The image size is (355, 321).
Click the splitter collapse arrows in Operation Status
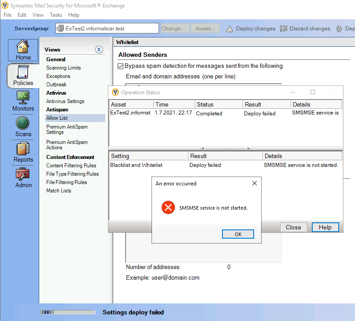[226, 148]
